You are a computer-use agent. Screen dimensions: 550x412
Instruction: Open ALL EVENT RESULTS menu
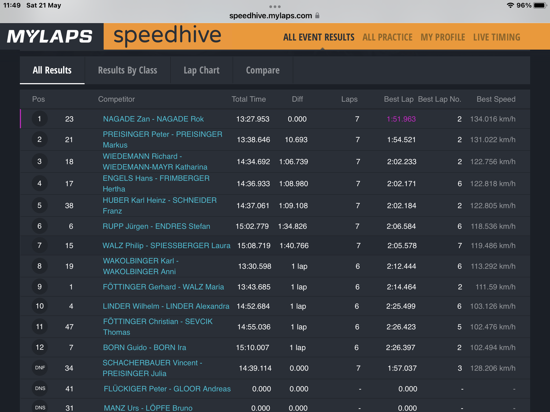(x=319, y=37)
